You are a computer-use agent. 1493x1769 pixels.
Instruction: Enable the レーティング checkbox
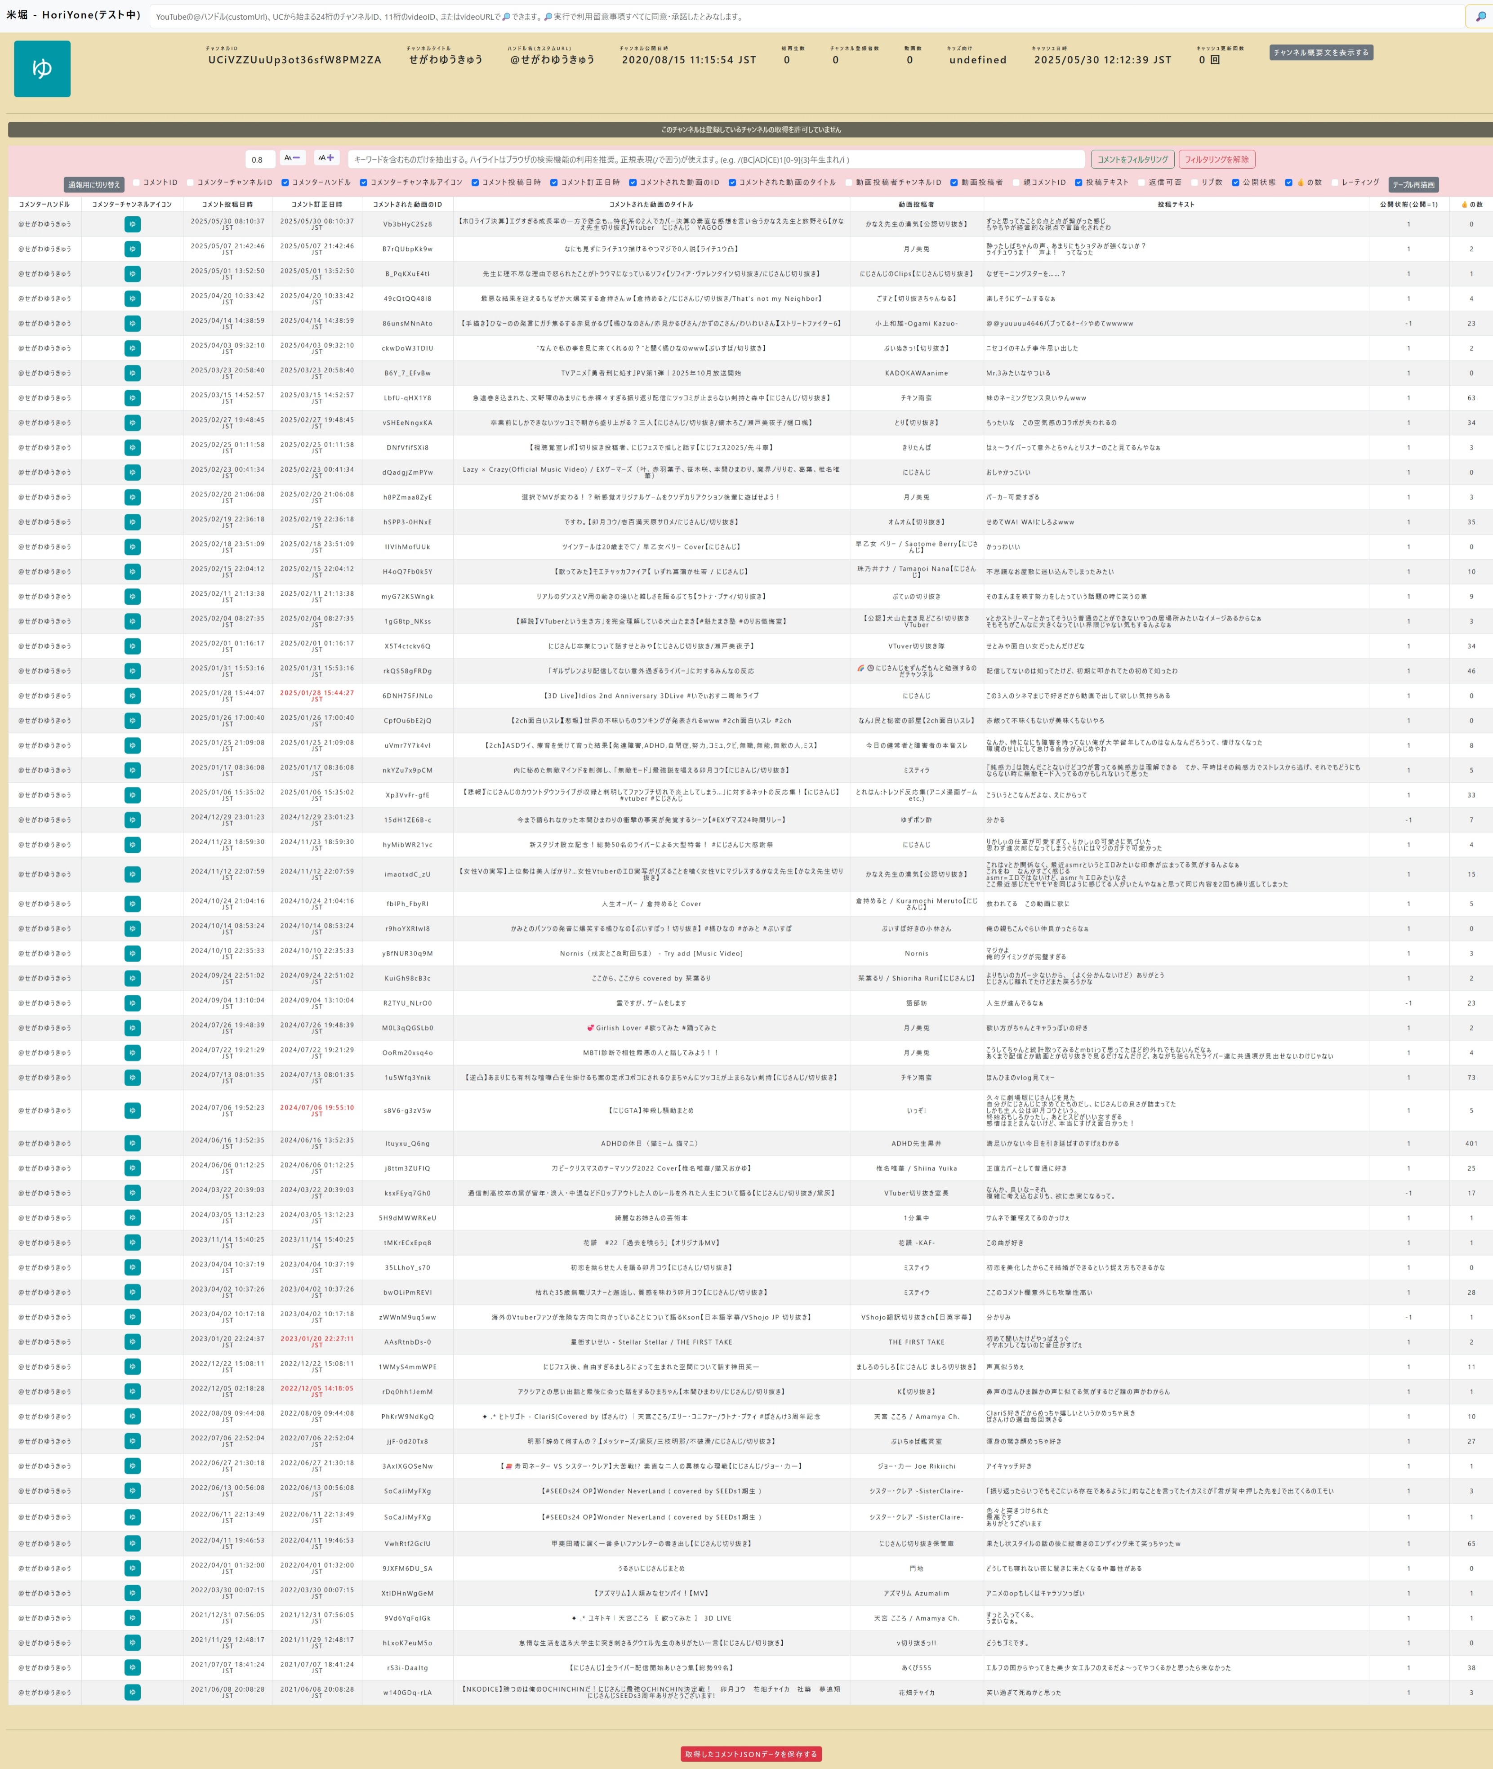(1334, 182)
